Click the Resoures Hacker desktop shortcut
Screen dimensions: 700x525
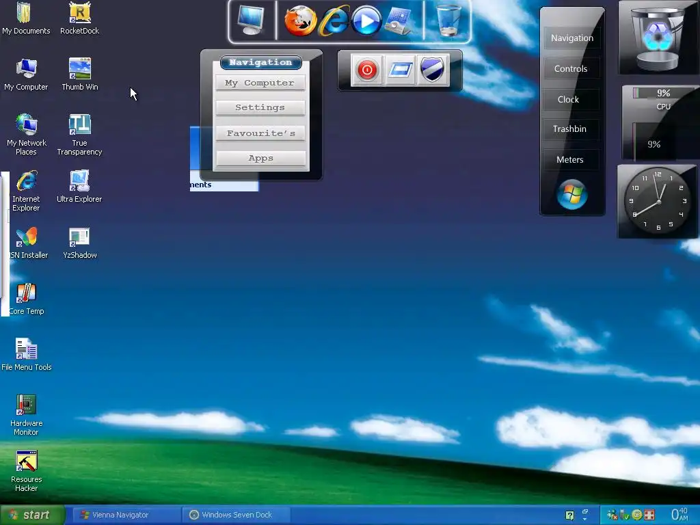(26, 472)
